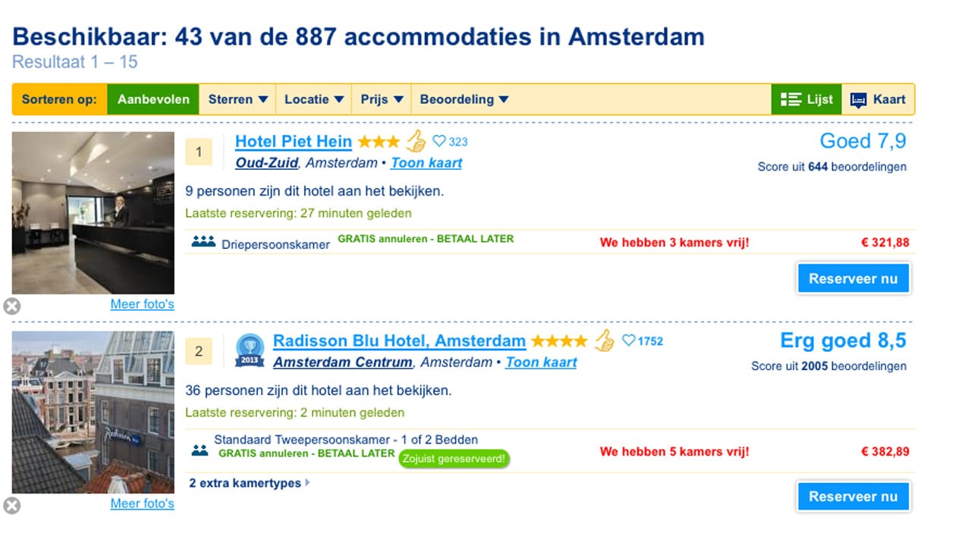Remove Radisson Blu listing with the grey X icon

(x=11, y=505)
